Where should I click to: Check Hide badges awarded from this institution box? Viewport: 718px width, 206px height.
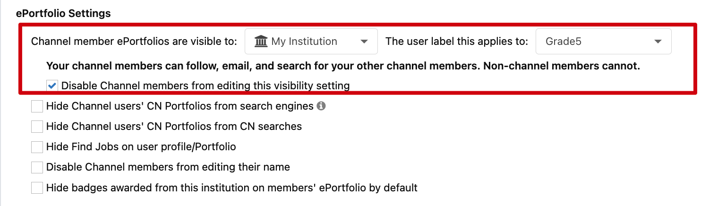pyautogui.click(x=37, y=188)
